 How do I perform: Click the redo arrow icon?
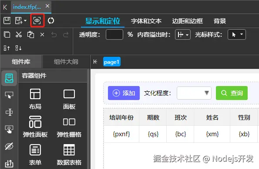pyautogui.click(x=66, y=34)
